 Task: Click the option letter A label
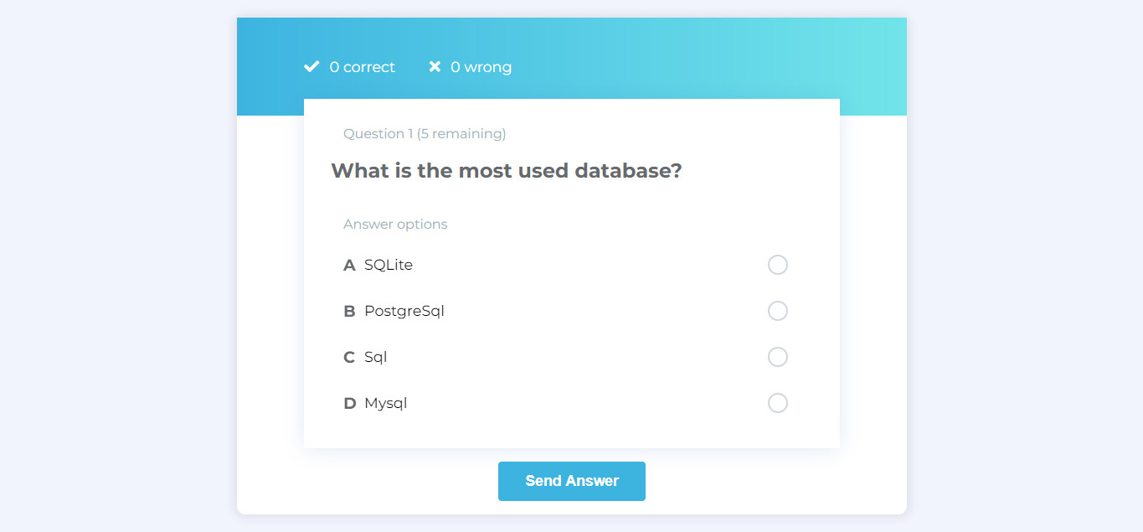(348, 265)
